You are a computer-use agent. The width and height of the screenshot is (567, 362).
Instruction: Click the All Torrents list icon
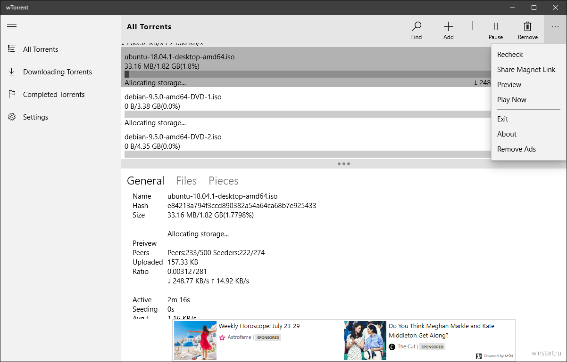12,49
